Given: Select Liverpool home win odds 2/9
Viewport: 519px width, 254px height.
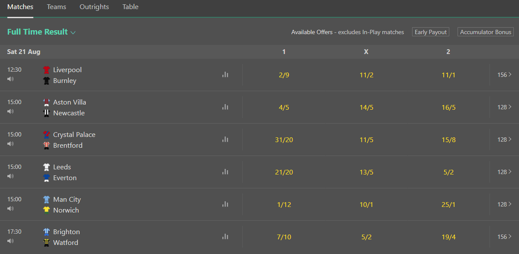Looking at the screenshot, I should pos(284,75).
